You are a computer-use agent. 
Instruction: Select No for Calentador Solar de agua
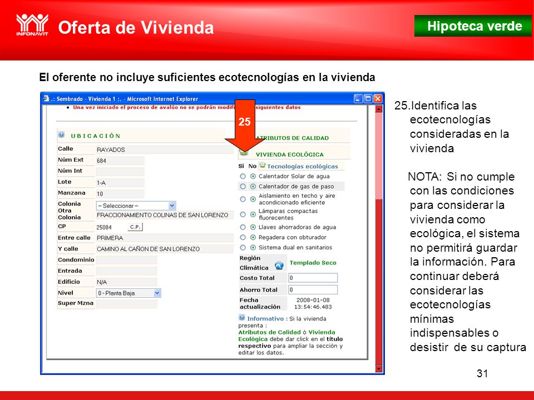click(253, 176)
